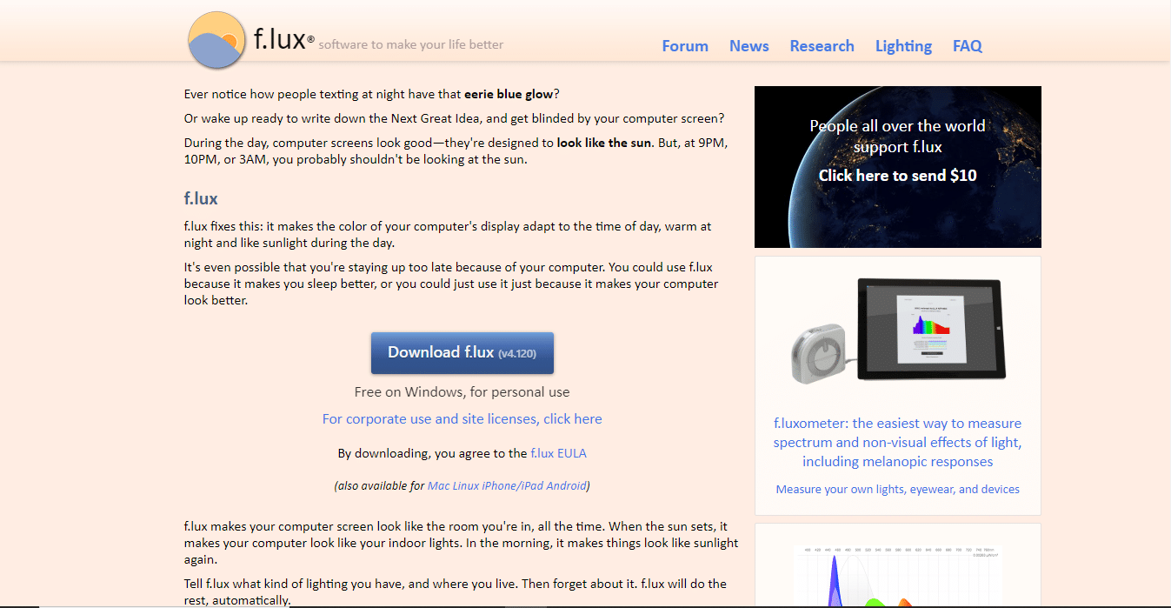Open the Android download link
1171x608 pixels.
(x=565, y=485)
